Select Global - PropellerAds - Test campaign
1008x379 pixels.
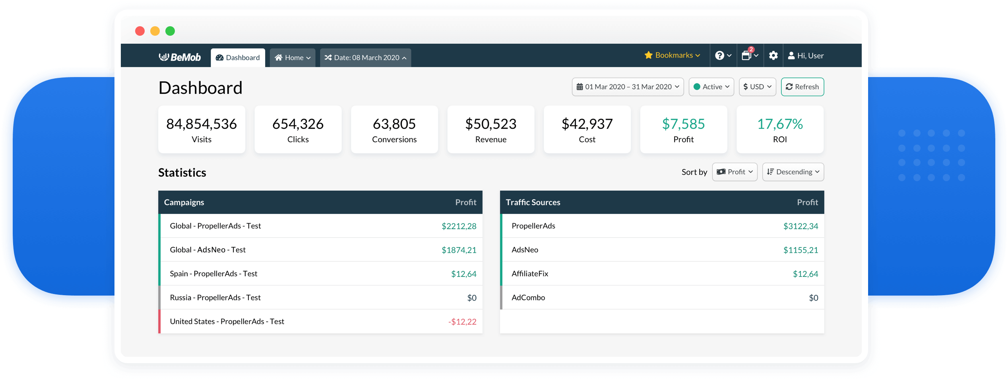click(x=215, y=226)
